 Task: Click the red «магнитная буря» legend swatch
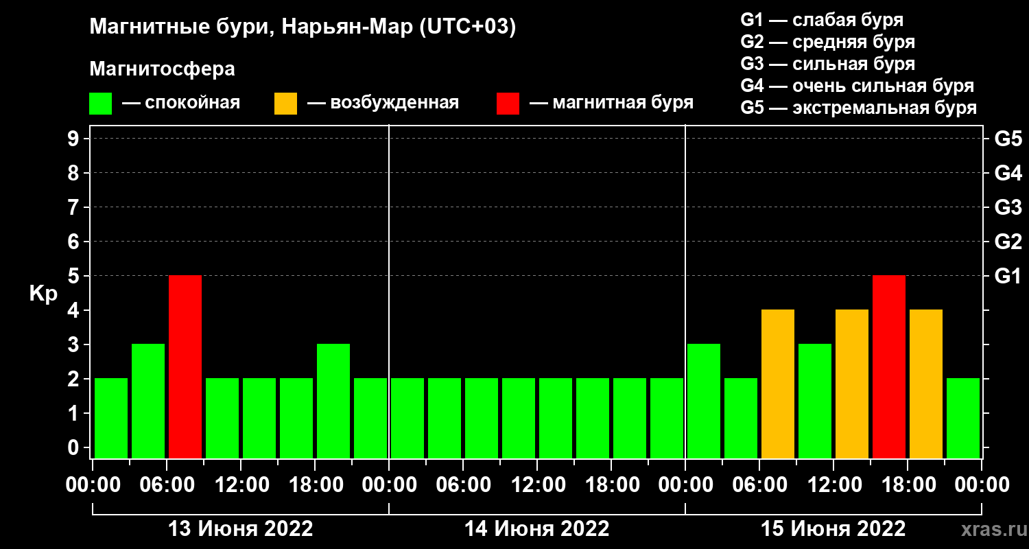pos(508,104)
